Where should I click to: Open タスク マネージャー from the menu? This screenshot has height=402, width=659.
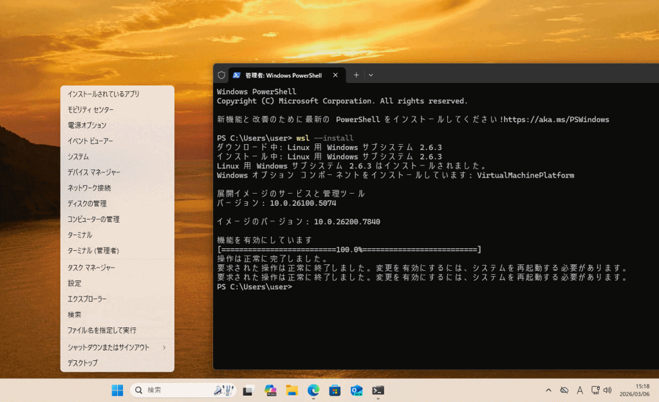point(91,268)
